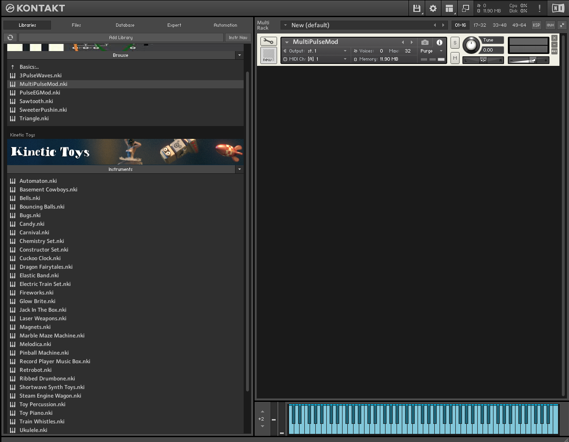569x442 pixels.
Task: Open instrument edit mode with the wrench icon
Action: (x=268, y=42)
